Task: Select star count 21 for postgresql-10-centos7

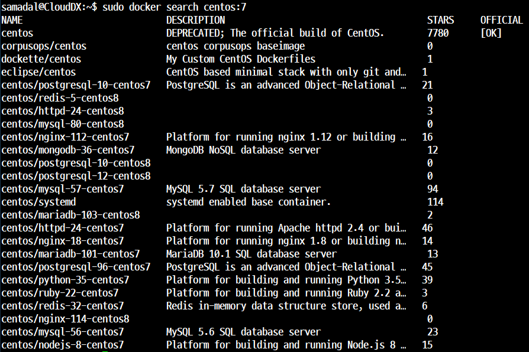Action: click(427, 85)
